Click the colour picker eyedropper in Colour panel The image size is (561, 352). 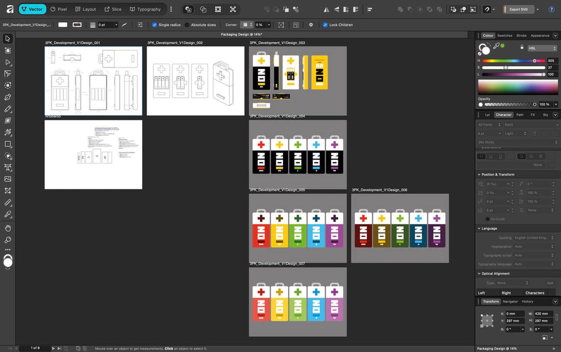point(496,46)
